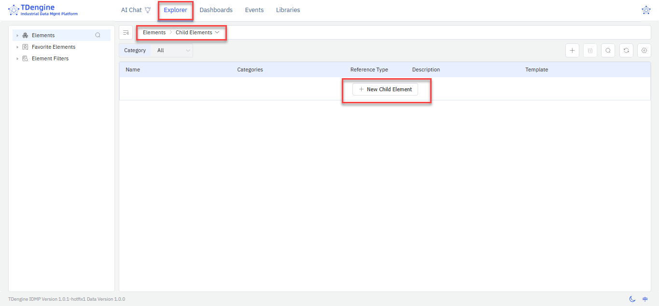Expand the Element Filters tree node

(x=17, y=58)
